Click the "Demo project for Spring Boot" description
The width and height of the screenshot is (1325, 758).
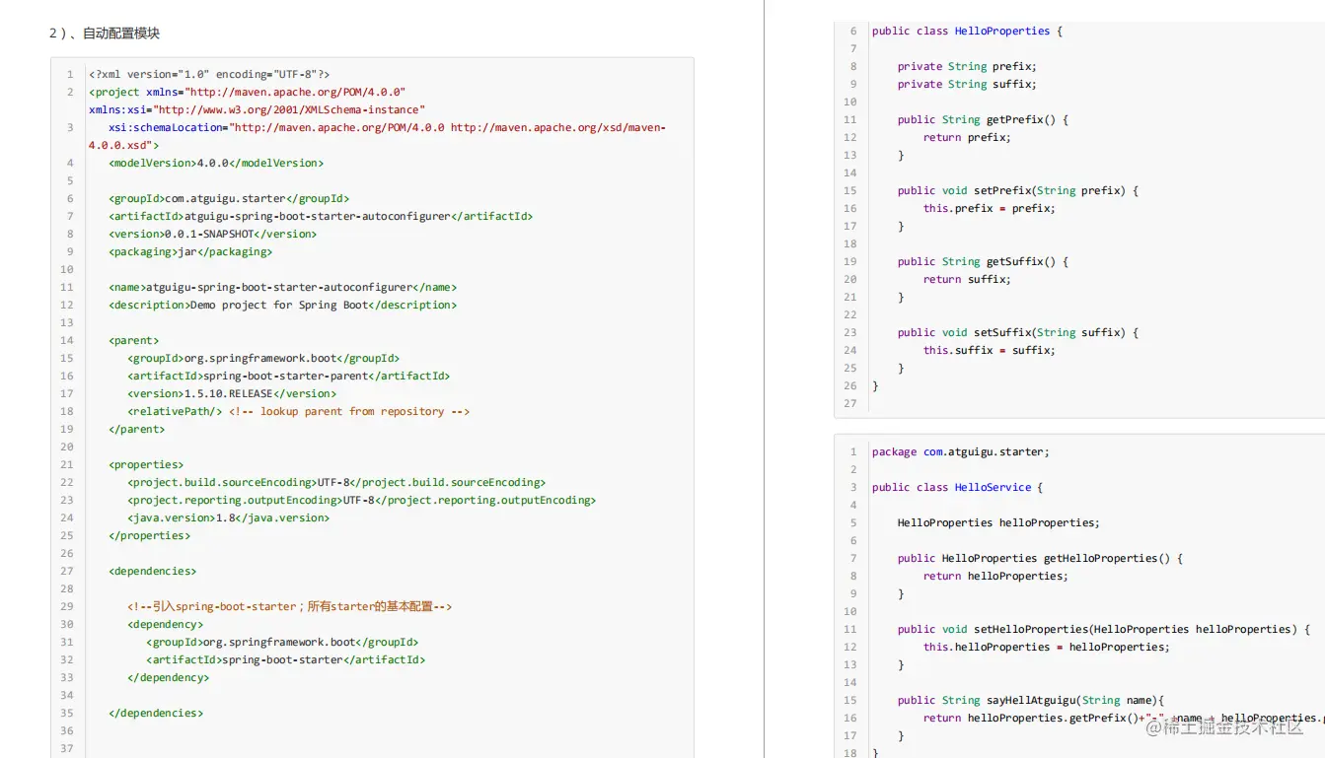283,305
